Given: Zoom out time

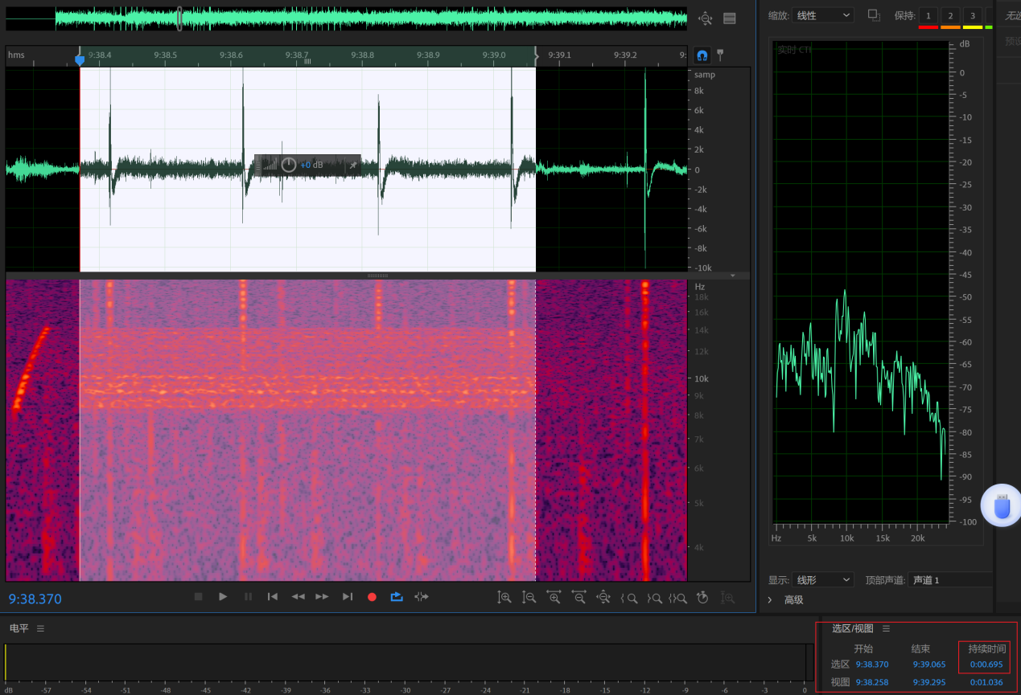Looking at the screenshot, I should coord(578,598).
